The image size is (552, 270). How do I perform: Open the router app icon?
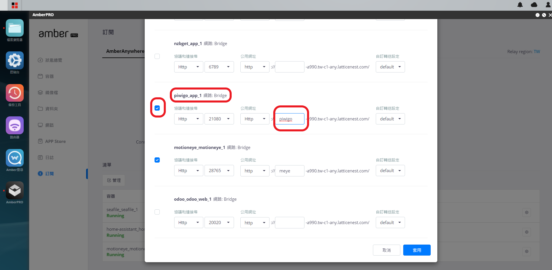(x=14, y=125)
